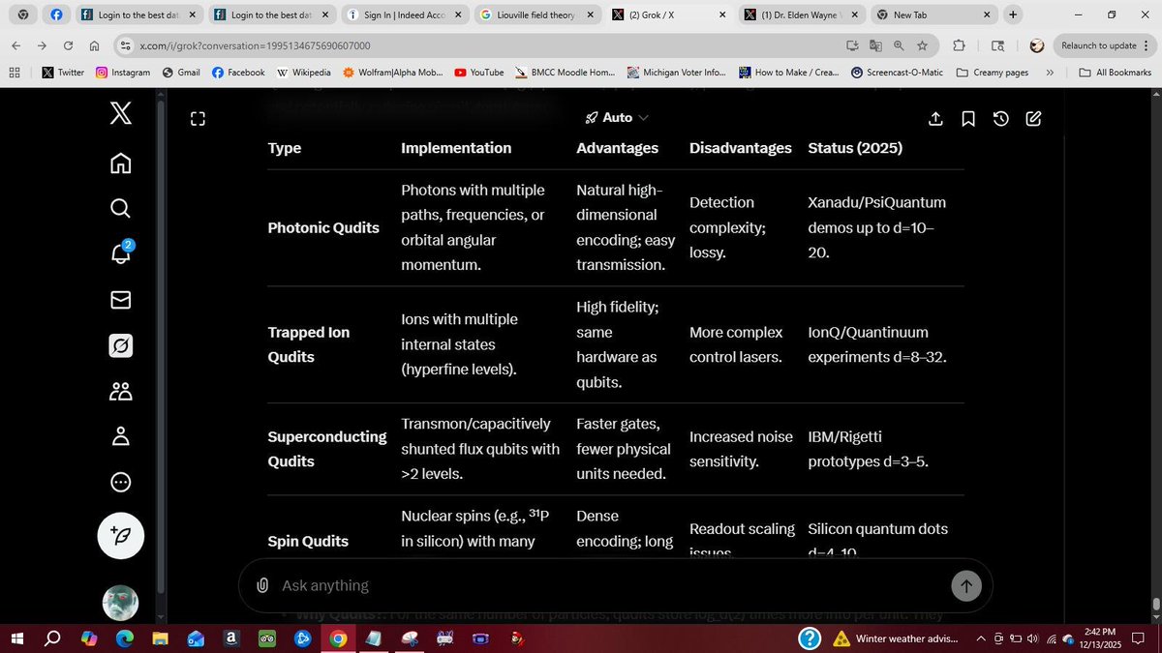Open Chrome Extensions puzzle icon

(959, 45)
